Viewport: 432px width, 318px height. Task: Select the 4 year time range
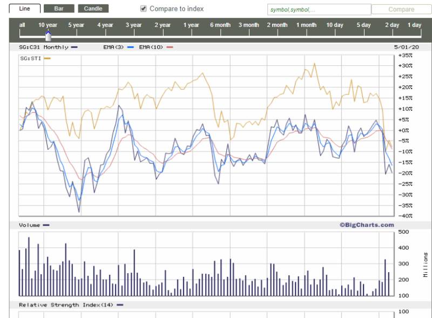tap(105, 25)
